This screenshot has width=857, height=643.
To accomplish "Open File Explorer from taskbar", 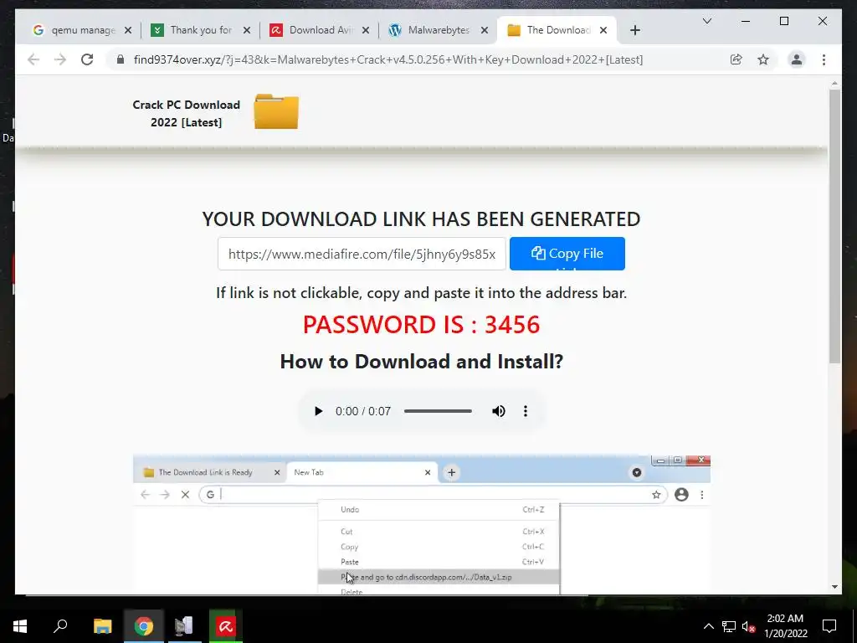I will 102,626.
